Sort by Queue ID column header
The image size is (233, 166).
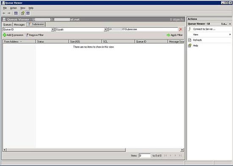[x=151, y=41]
